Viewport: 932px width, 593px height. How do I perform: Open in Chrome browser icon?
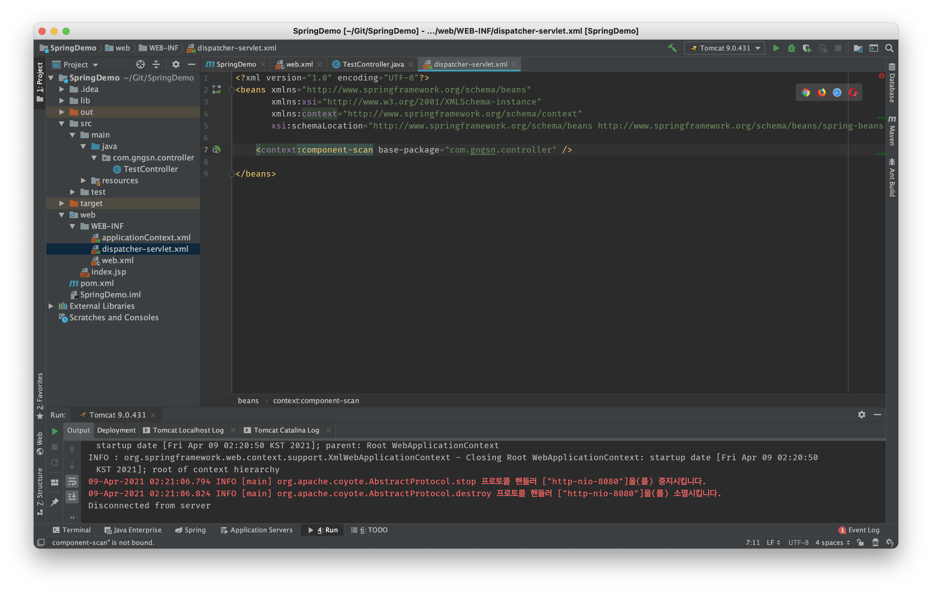pyautogui.click(x=806, y=93)
